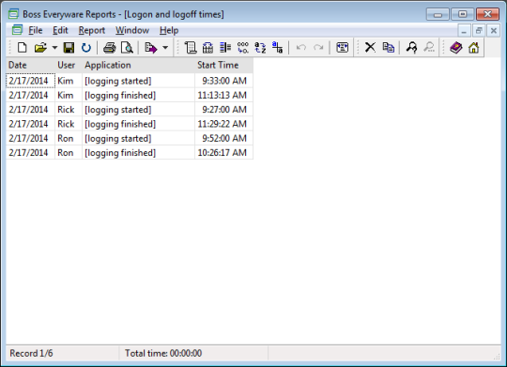Select the 11:13:13 AM start time cell

pyautogui.click(x=223, y=95)
